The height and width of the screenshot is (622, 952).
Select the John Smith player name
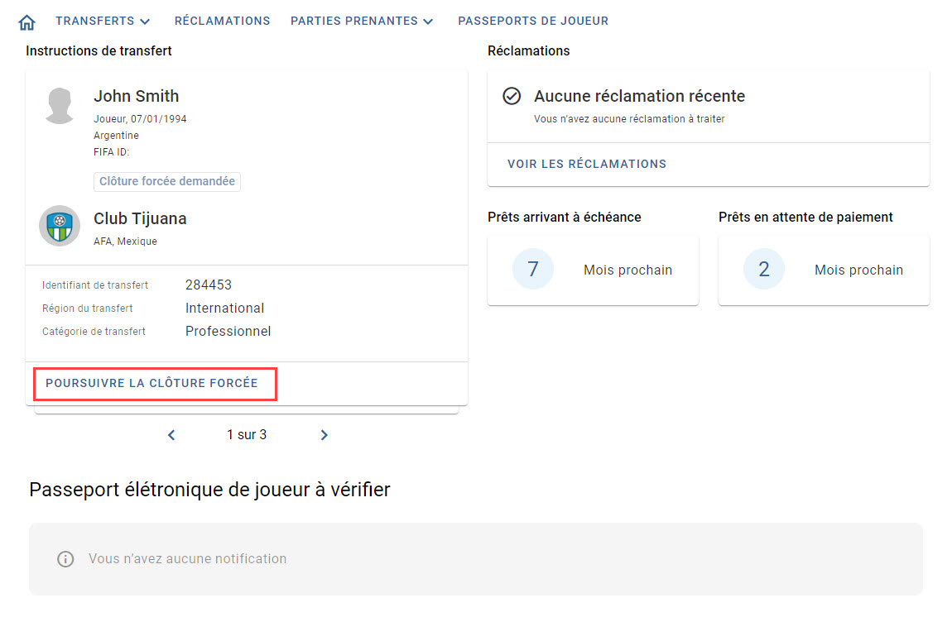click(x=136, y=97)
